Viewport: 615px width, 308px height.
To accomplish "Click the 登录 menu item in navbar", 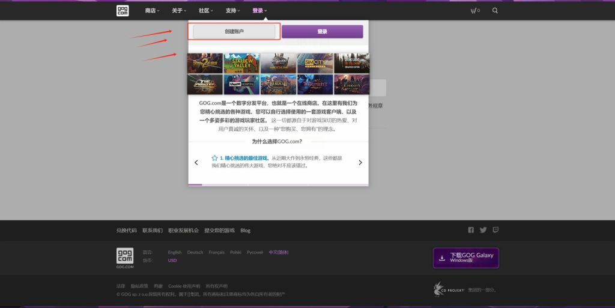I will click(259, 10).
